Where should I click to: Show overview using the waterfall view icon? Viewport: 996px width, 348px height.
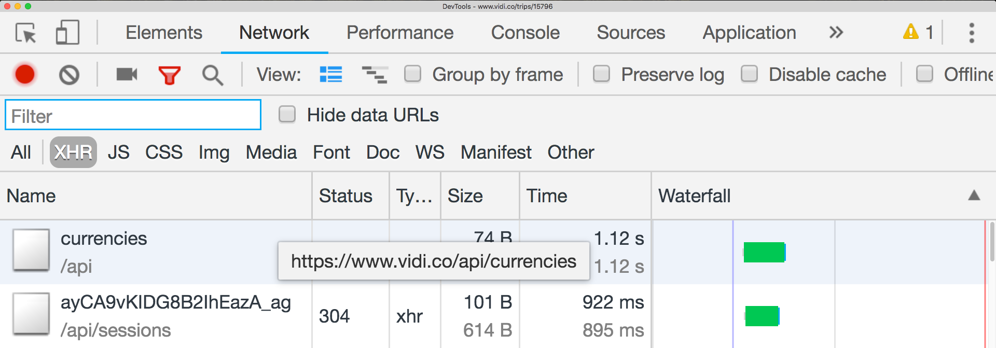(375, 75)
